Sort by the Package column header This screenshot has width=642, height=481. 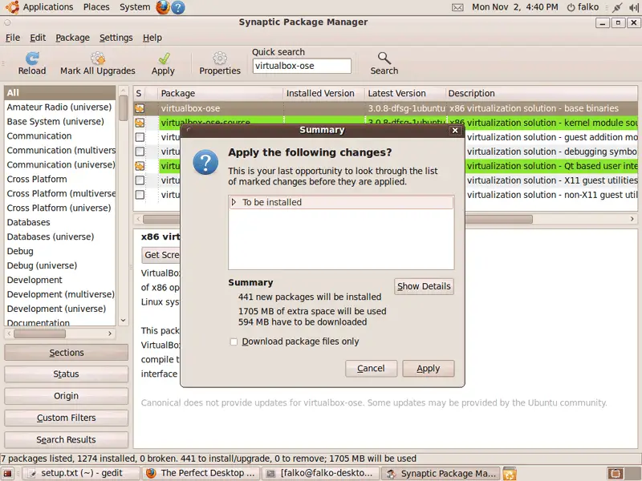220,93
